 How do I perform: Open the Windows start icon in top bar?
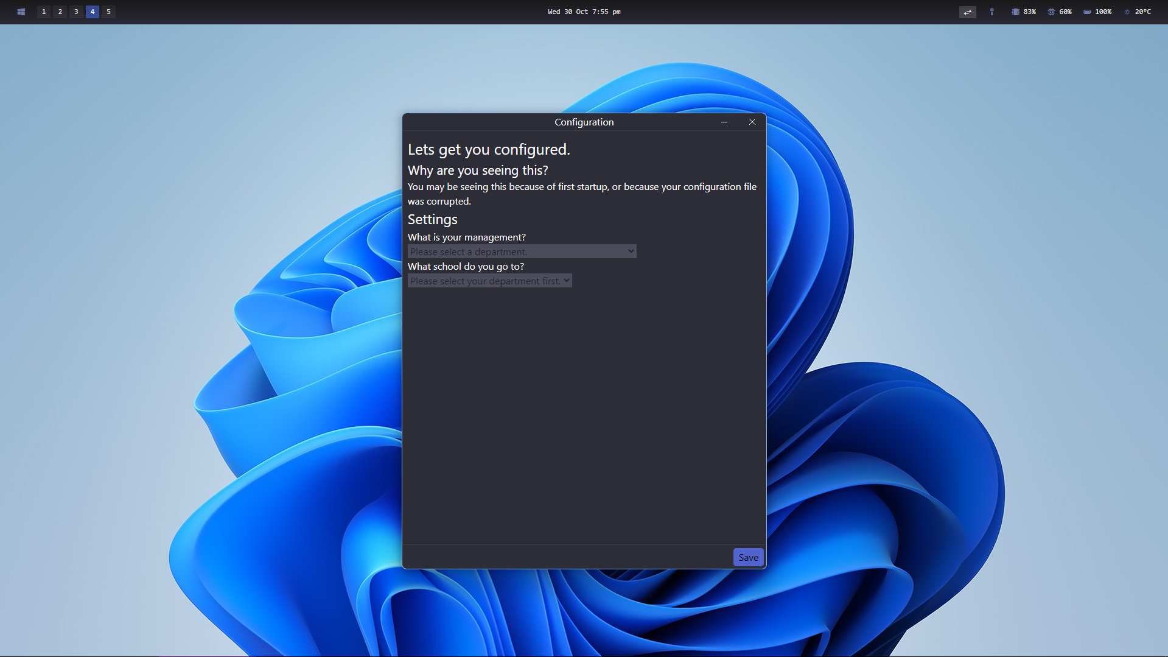pyautogui.click(x=21, y=12)
